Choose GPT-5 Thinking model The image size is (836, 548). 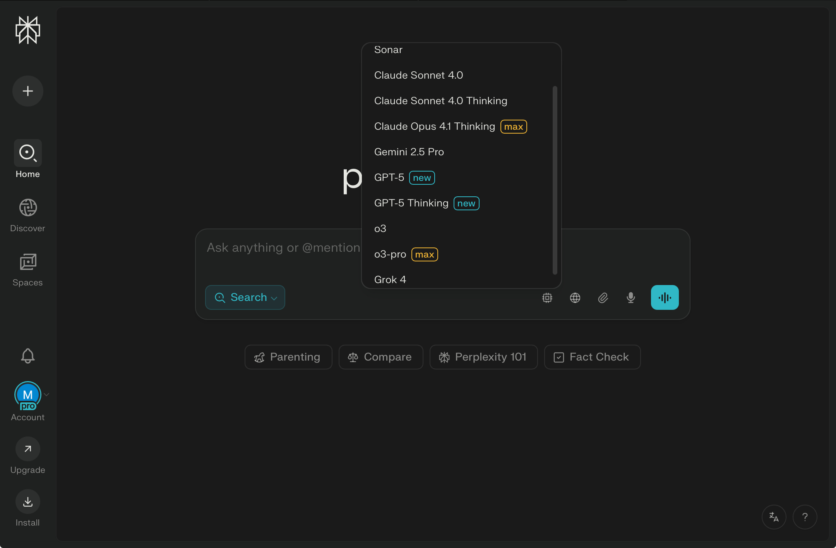click(461, 203)
